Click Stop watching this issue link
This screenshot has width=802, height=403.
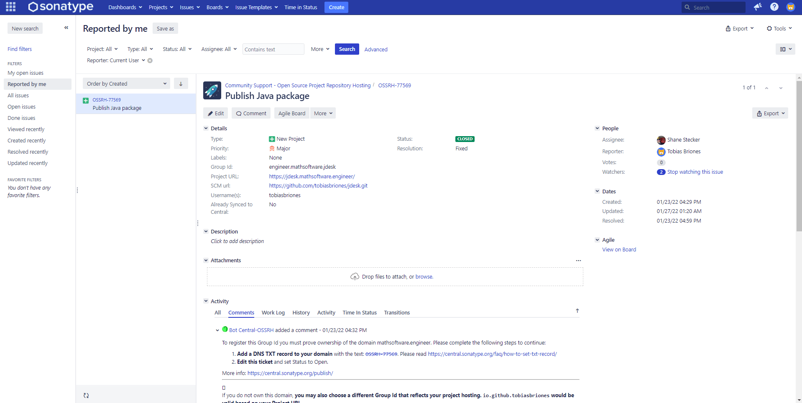[x=695, y=172]
